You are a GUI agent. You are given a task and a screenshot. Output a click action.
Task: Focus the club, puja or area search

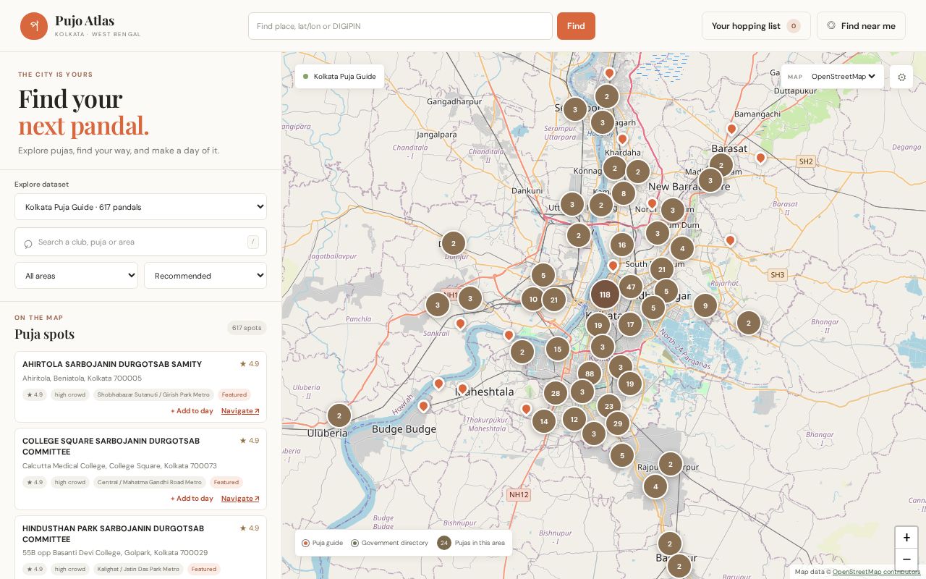coord(140,242)
